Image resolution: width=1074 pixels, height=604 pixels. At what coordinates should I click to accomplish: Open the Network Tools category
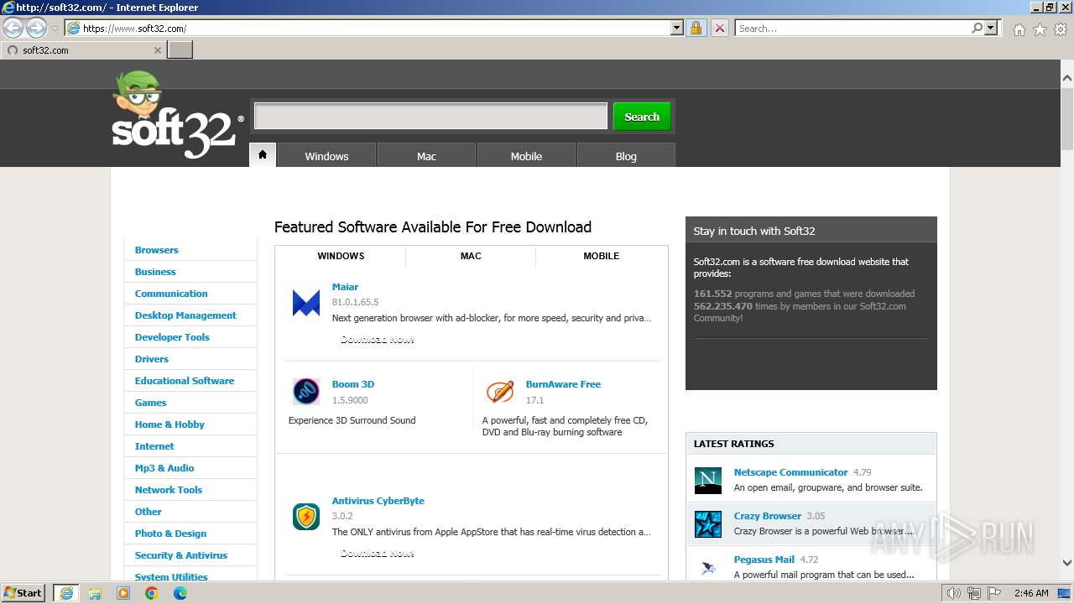[169, 490]
